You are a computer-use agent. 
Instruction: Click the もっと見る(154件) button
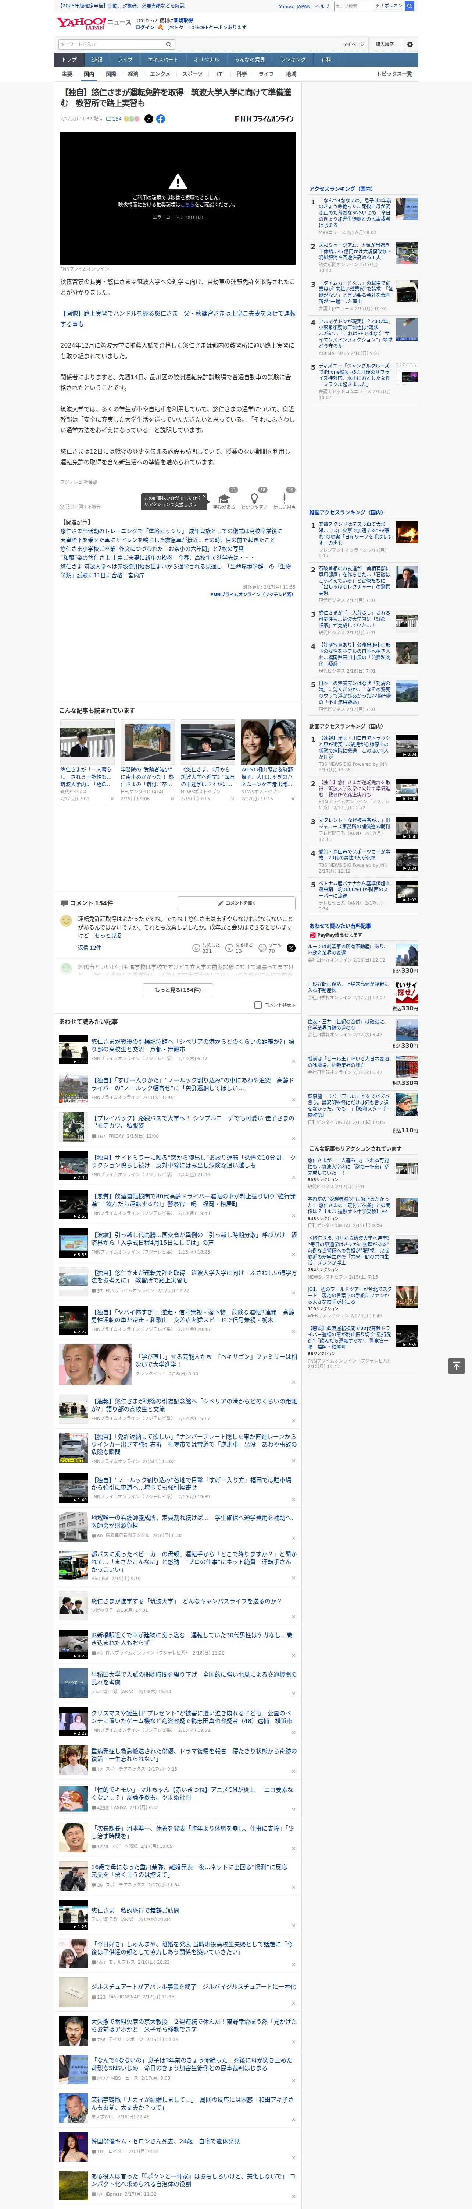coord(178,990)
